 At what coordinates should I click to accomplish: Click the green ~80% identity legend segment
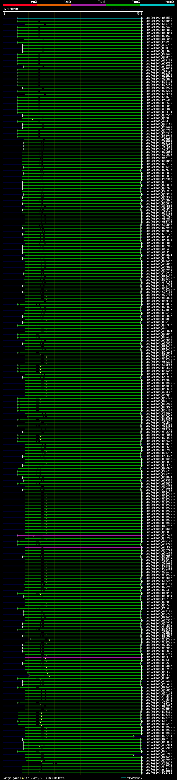coord(123,5)
